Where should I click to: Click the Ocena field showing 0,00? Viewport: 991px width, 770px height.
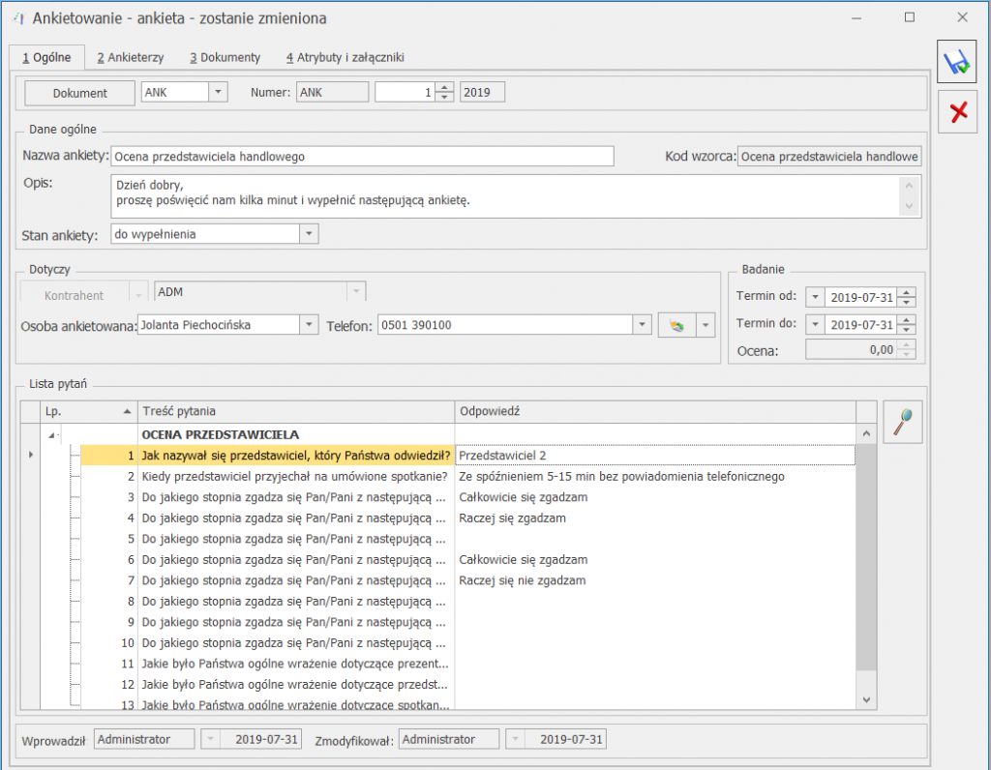point(852,349)
